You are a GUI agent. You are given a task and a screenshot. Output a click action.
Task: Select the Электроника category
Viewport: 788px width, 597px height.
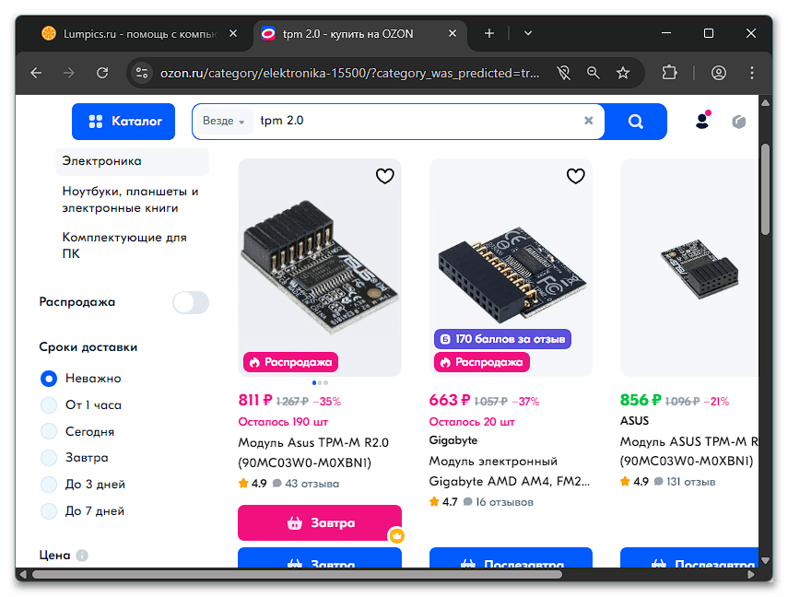(x=132, y=161)
